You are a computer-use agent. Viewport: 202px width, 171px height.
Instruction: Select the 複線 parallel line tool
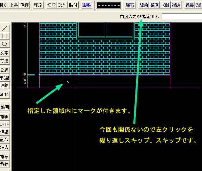click(5, 117)
